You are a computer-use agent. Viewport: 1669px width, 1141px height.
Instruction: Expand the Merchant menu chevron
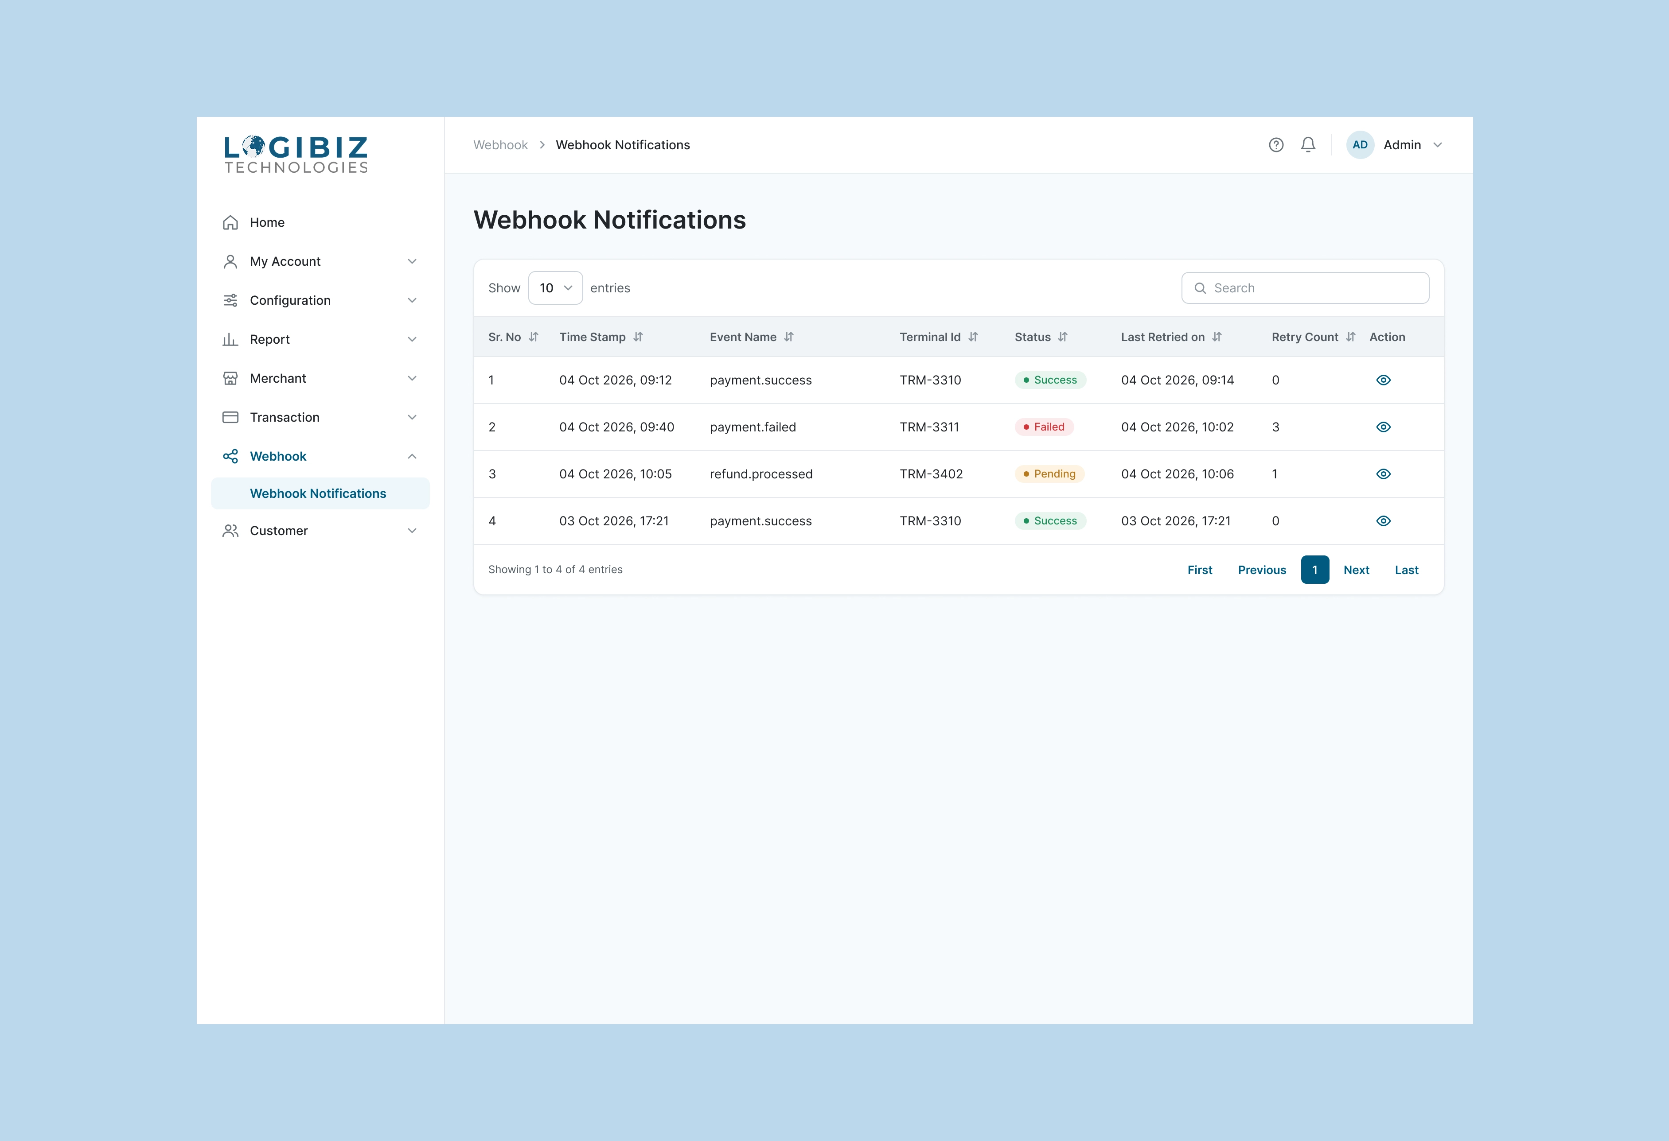(x=412, y=378)
